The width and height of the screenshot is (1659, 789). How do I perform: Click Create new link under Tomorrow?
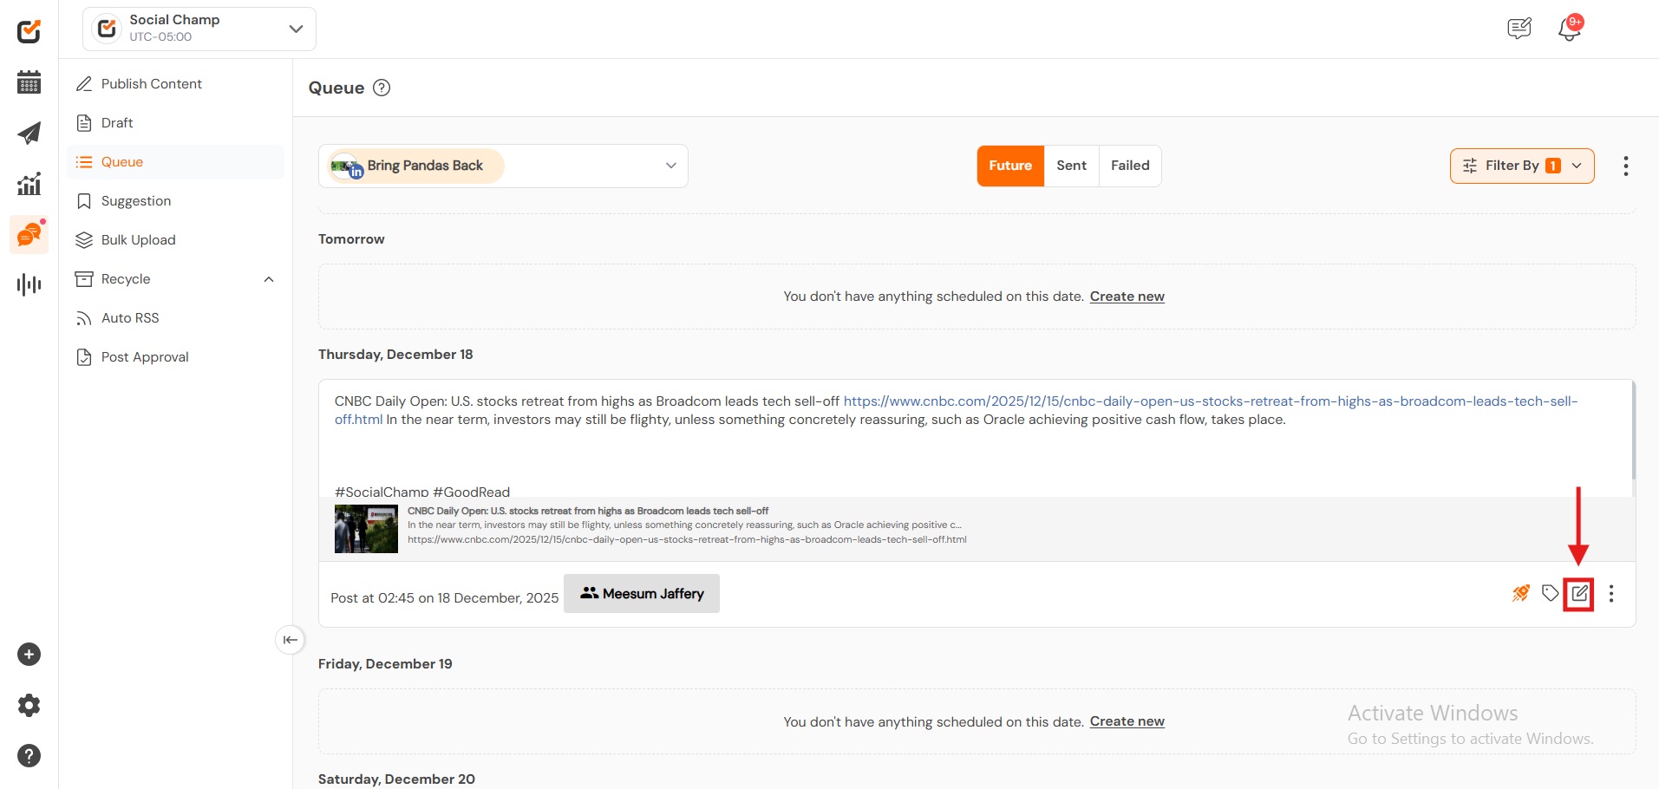click(x=1127, y=297)
